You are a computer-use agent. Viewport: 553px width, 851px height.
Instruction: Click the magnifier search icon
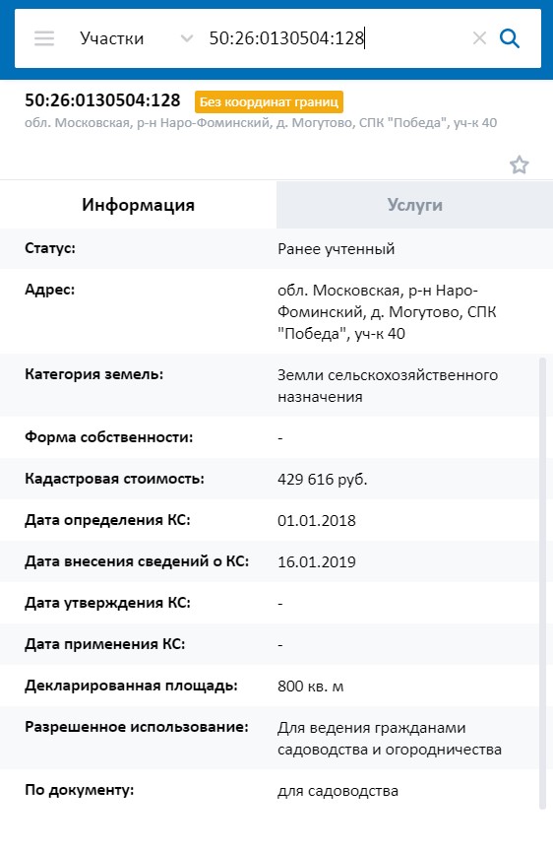[509, 38]
